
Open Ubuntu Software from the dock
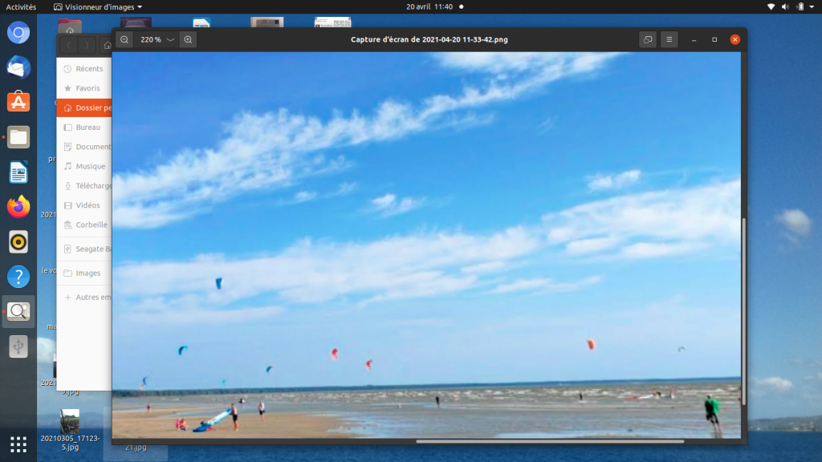click(18, 102)
